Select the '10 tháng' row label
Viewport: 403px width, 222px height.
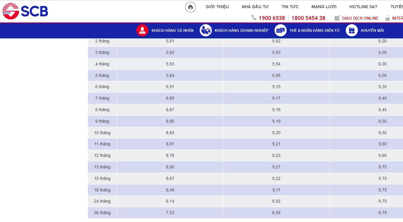tap(102, 133)
